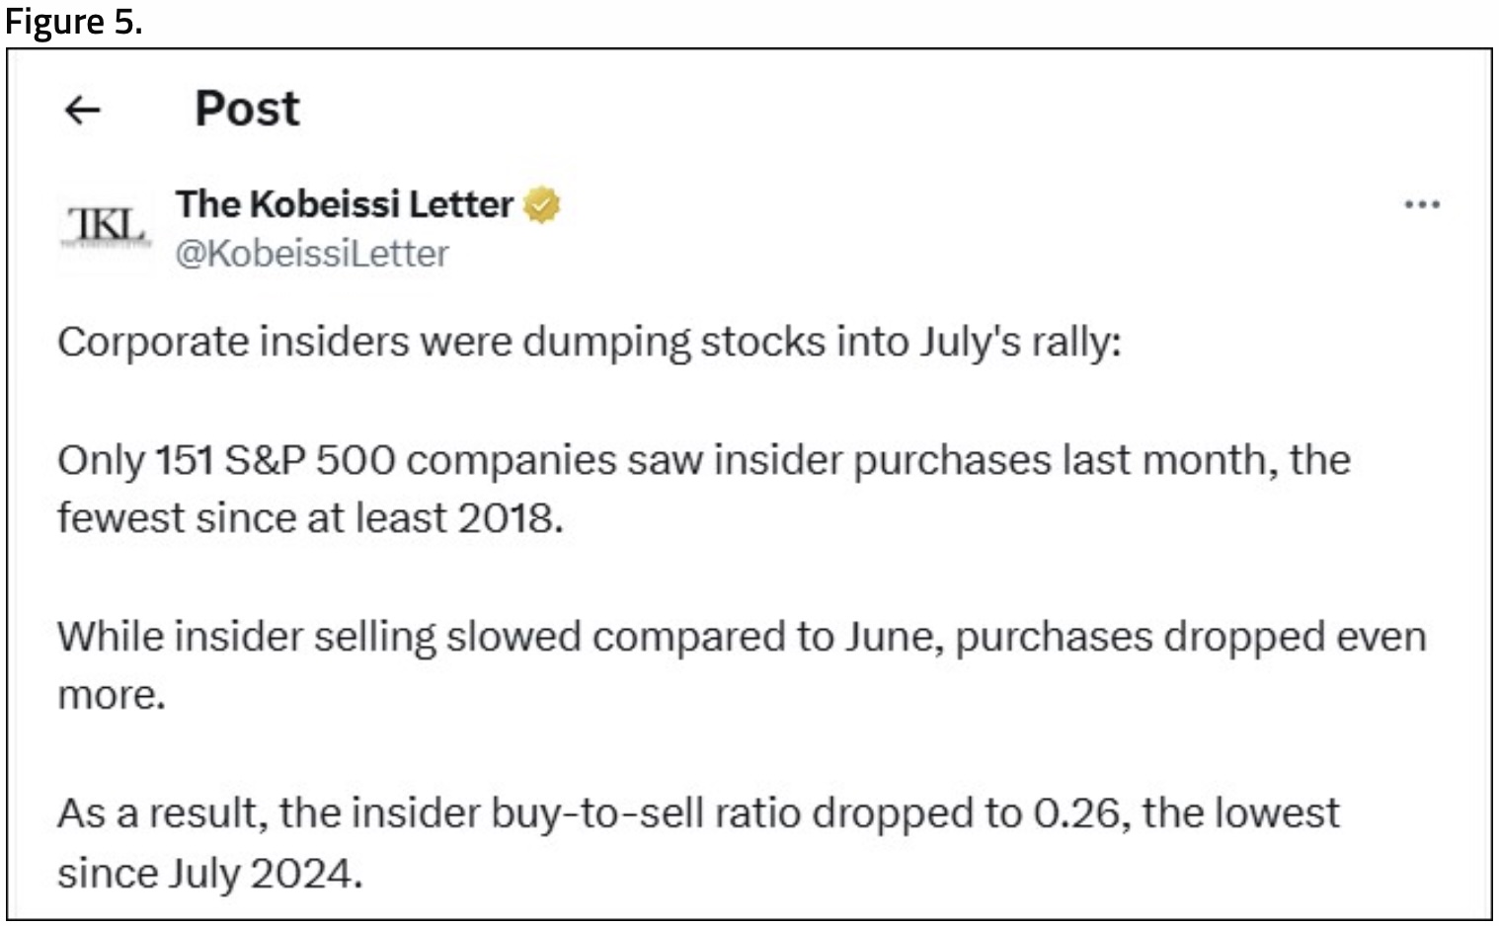Click the Figure 5. caption text
Image resolution: width=1499 pixels, height=926 pixels.
point(74,22)
